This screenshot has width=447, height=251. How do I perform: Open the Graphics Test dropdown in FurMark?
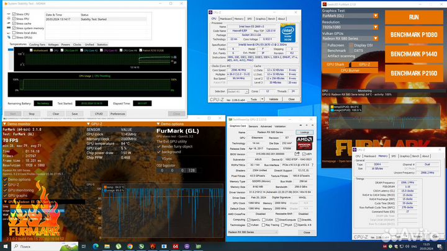[376, 15]
